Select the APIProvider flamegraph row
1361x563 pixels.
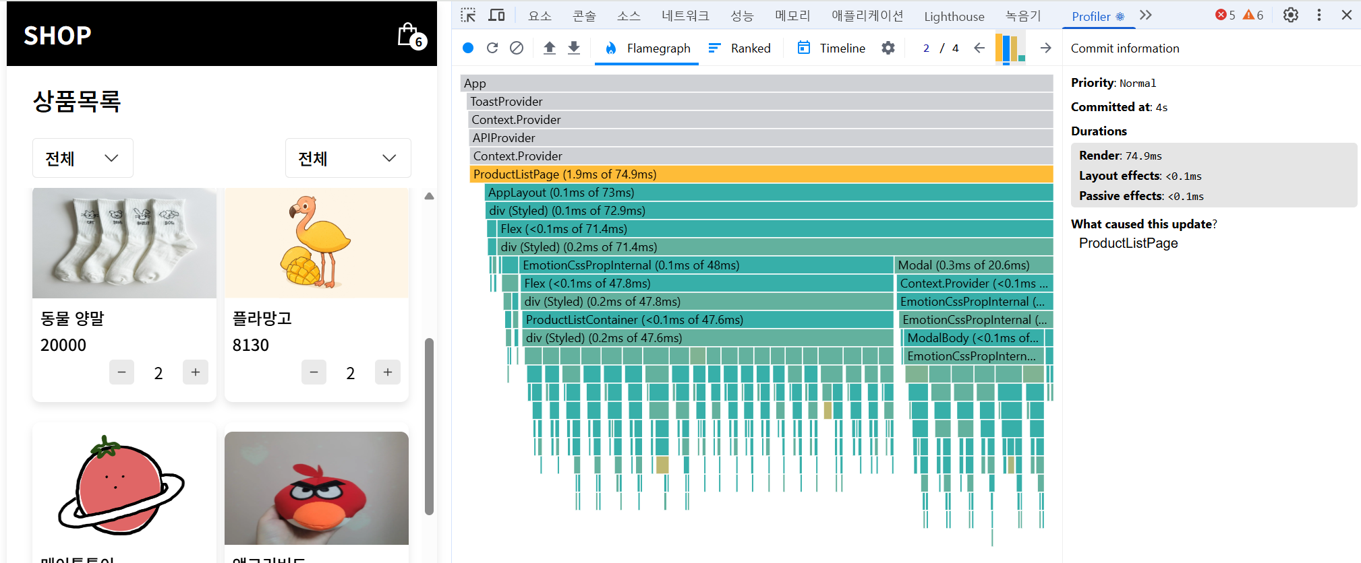(761, 138)
